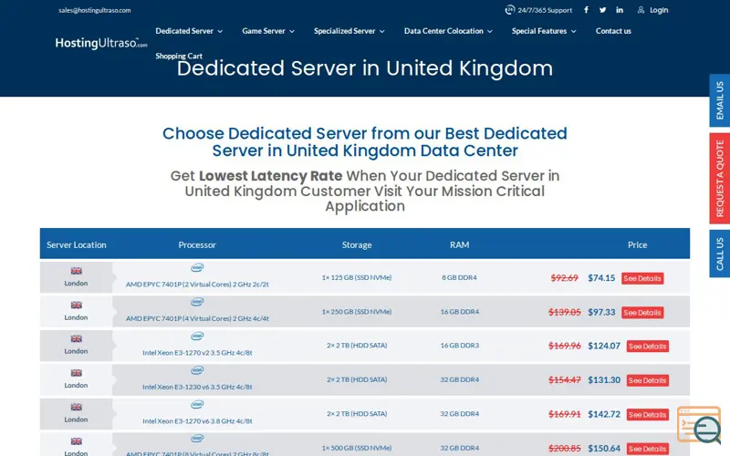Image resolution: width=730 pixels, height=456 pixels.
Task: Click Intel logo above Xeon E3-1270 v6
Action: coord(197,404)
